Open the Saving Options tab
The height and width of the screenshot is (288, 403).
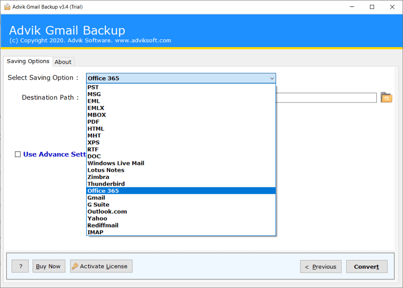(x=28, y=61)
